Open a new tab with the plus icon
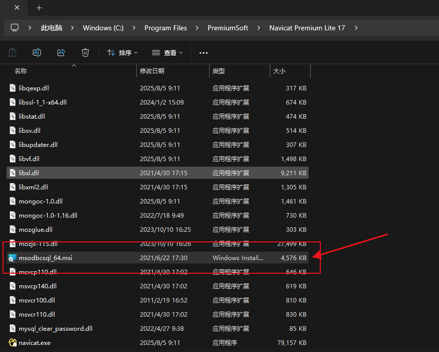This screenshot has height=352, width=439. (39, 8)
